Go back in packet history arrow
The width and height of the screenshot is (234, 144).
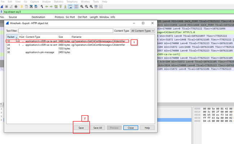pos(47,6)
